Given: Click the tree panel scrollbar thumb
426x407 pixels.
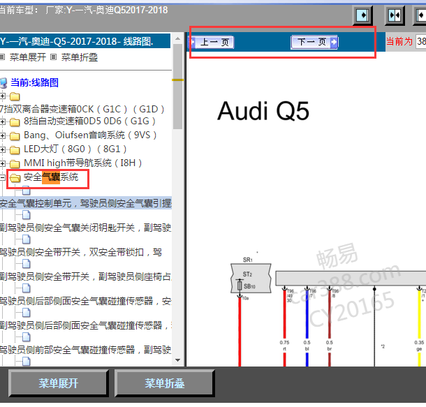Looking at the screenshot, I should click(x=178, y=87).
